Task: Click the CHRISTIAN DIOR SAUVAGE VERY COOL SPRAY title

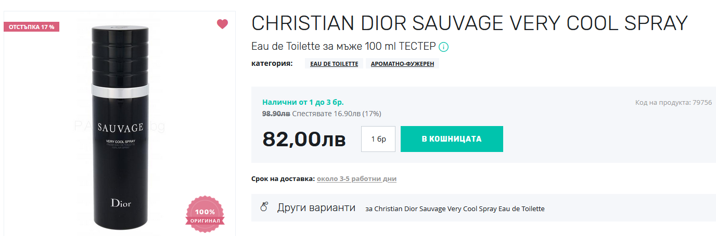Action: click(x=469, y=23)
